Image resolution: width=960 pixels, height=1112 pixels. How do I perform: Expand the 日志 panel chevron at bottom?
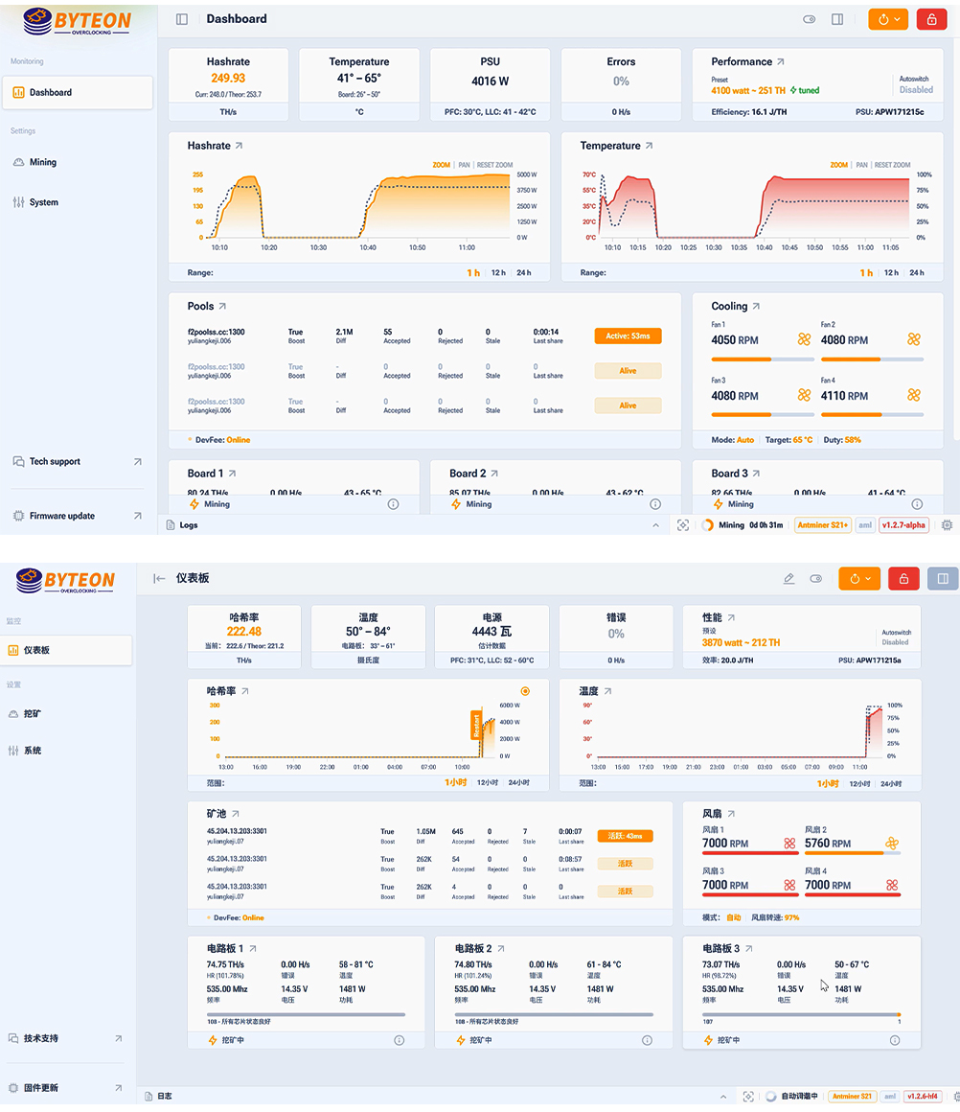[x=724, y=1096]
